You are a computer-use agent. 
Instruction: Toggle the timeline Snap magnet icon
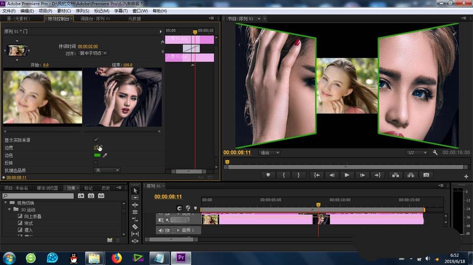[x=179, y=208]
